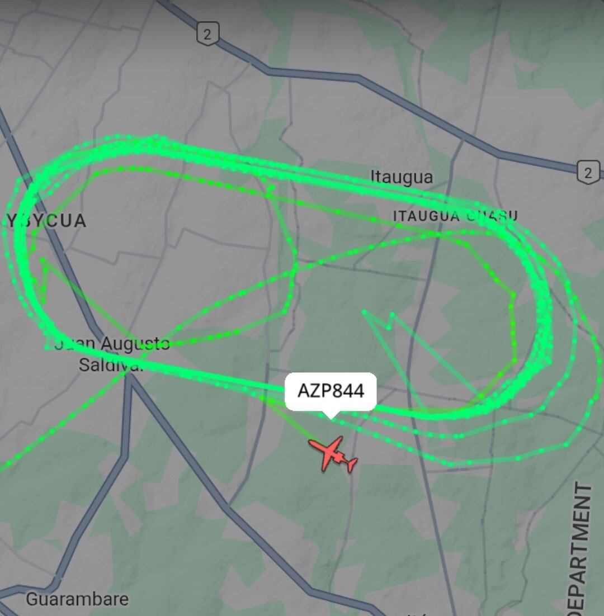The image size is (604, 616).
Task: Click the zigzag track near Ybycua
Action: pyautogui.click(x=44, y=279)
